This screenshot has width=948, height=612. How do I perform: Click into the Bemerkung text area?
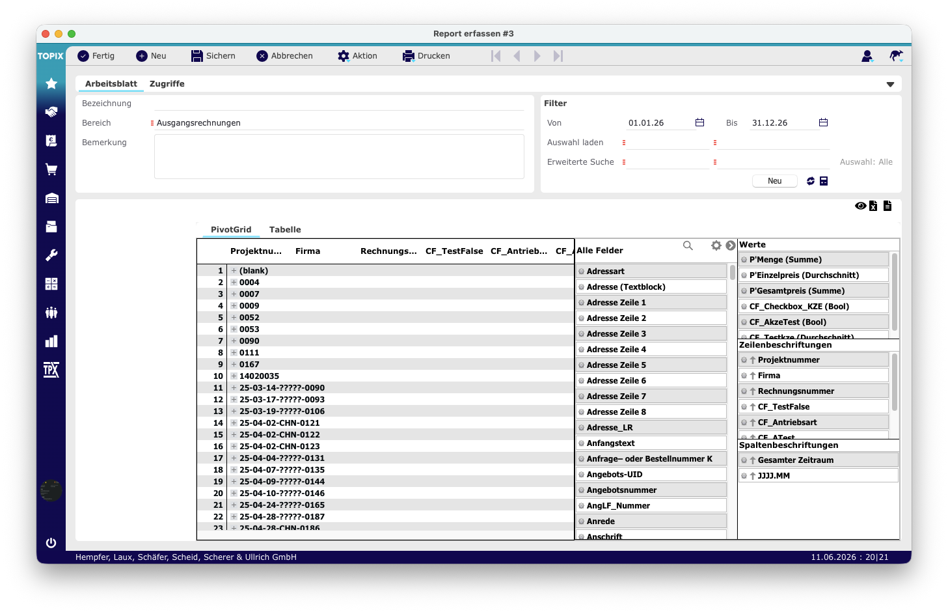point(339,156)
